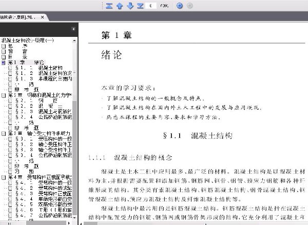Click the page icon next to §1.1
The width and height of the screenshot is (308, 225).
pos(10,68)
